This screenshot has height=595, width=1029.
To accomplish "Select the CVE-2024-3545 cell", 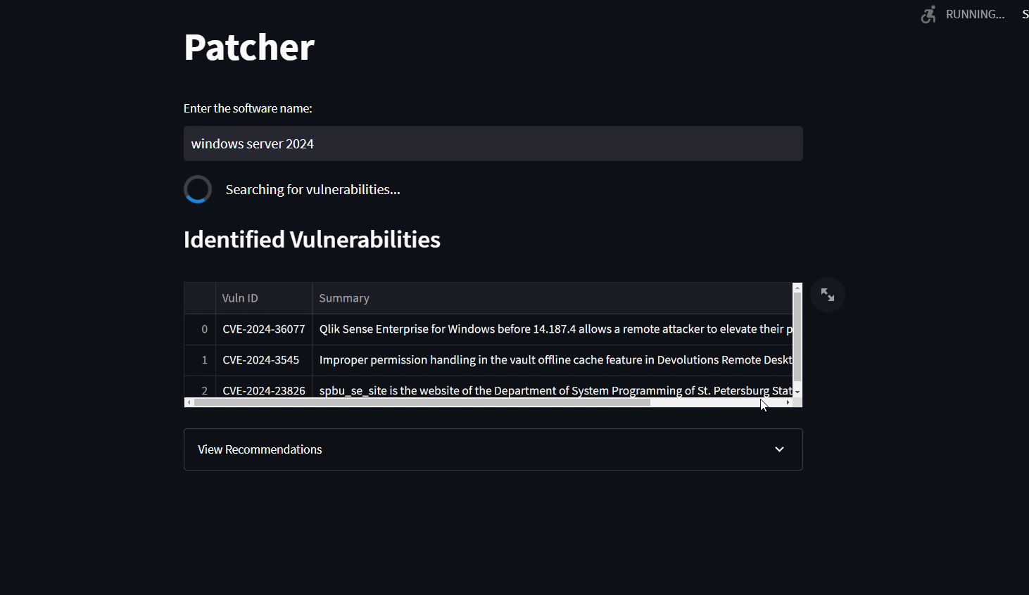I will coord(261,360).
